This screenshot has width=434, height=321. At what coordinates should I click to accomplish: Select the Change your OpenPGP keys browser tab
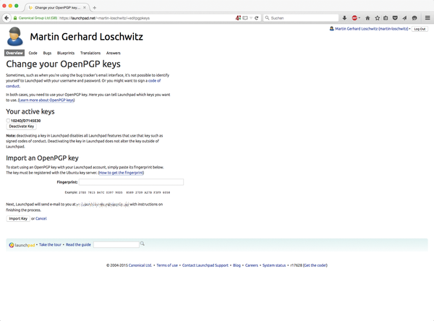(56, 8)
